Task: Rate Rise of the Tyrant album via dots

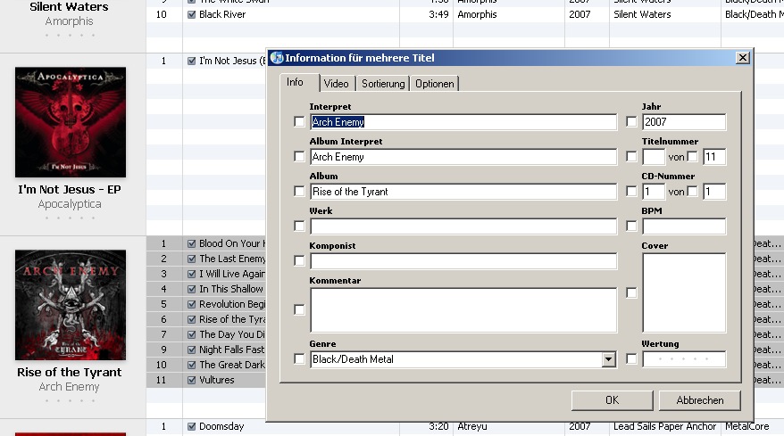Action: pos(70,400)
